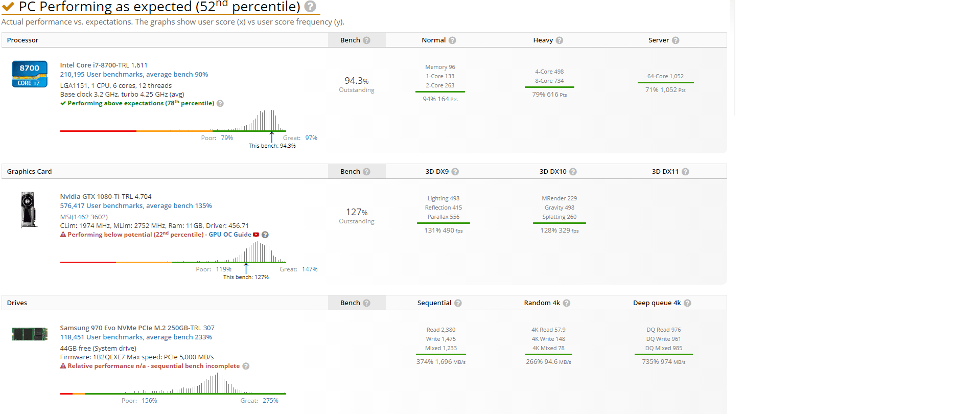
Task: Click the Server result 71% 1,052 Pts
Action: click(665, 90)
